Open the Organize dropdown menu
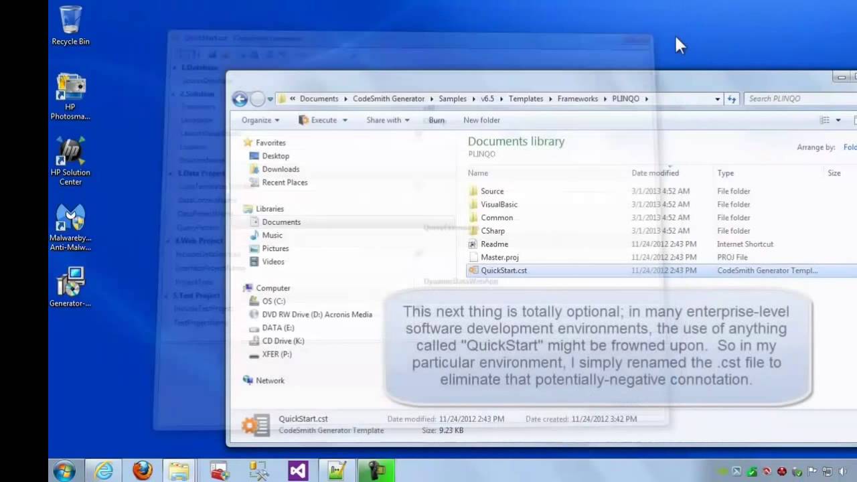Image resolution: width=857 pixels, height=482 pixels. coord(260,120)
